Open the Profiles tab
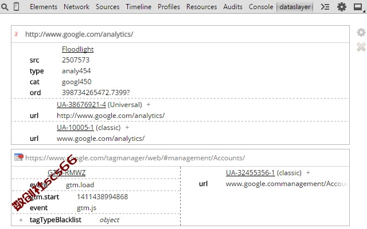367x229 pixels. [x=169, y=7]
